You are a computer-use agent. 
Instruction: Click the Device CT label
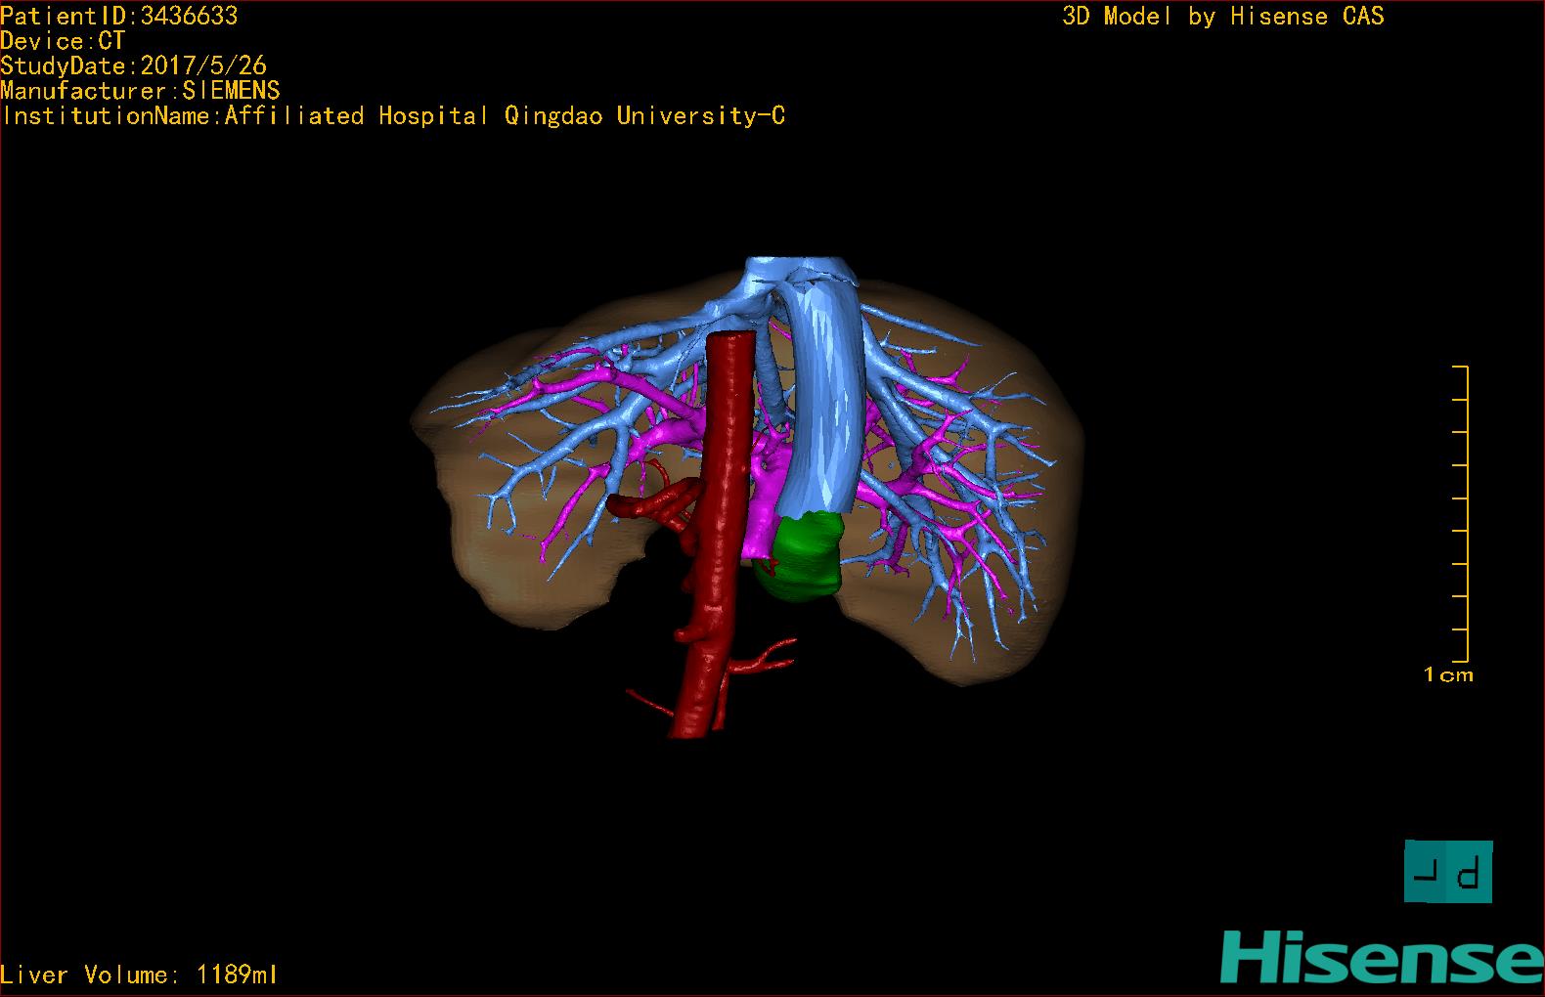tap(63, 41)
